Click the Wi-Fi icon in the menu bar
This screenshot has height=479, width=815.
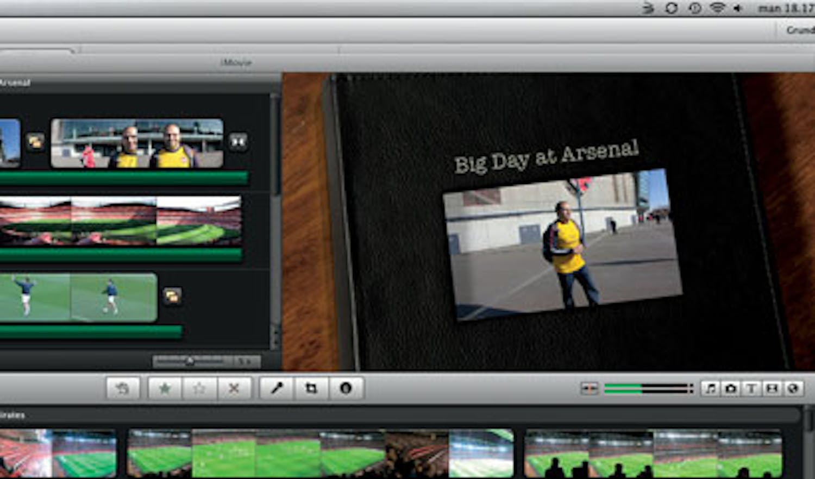tap(718, 8)
